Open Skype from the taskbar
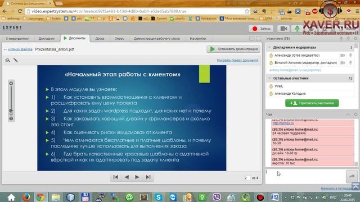The width and height of the screenshot is (360, 202). click(158, 197)
